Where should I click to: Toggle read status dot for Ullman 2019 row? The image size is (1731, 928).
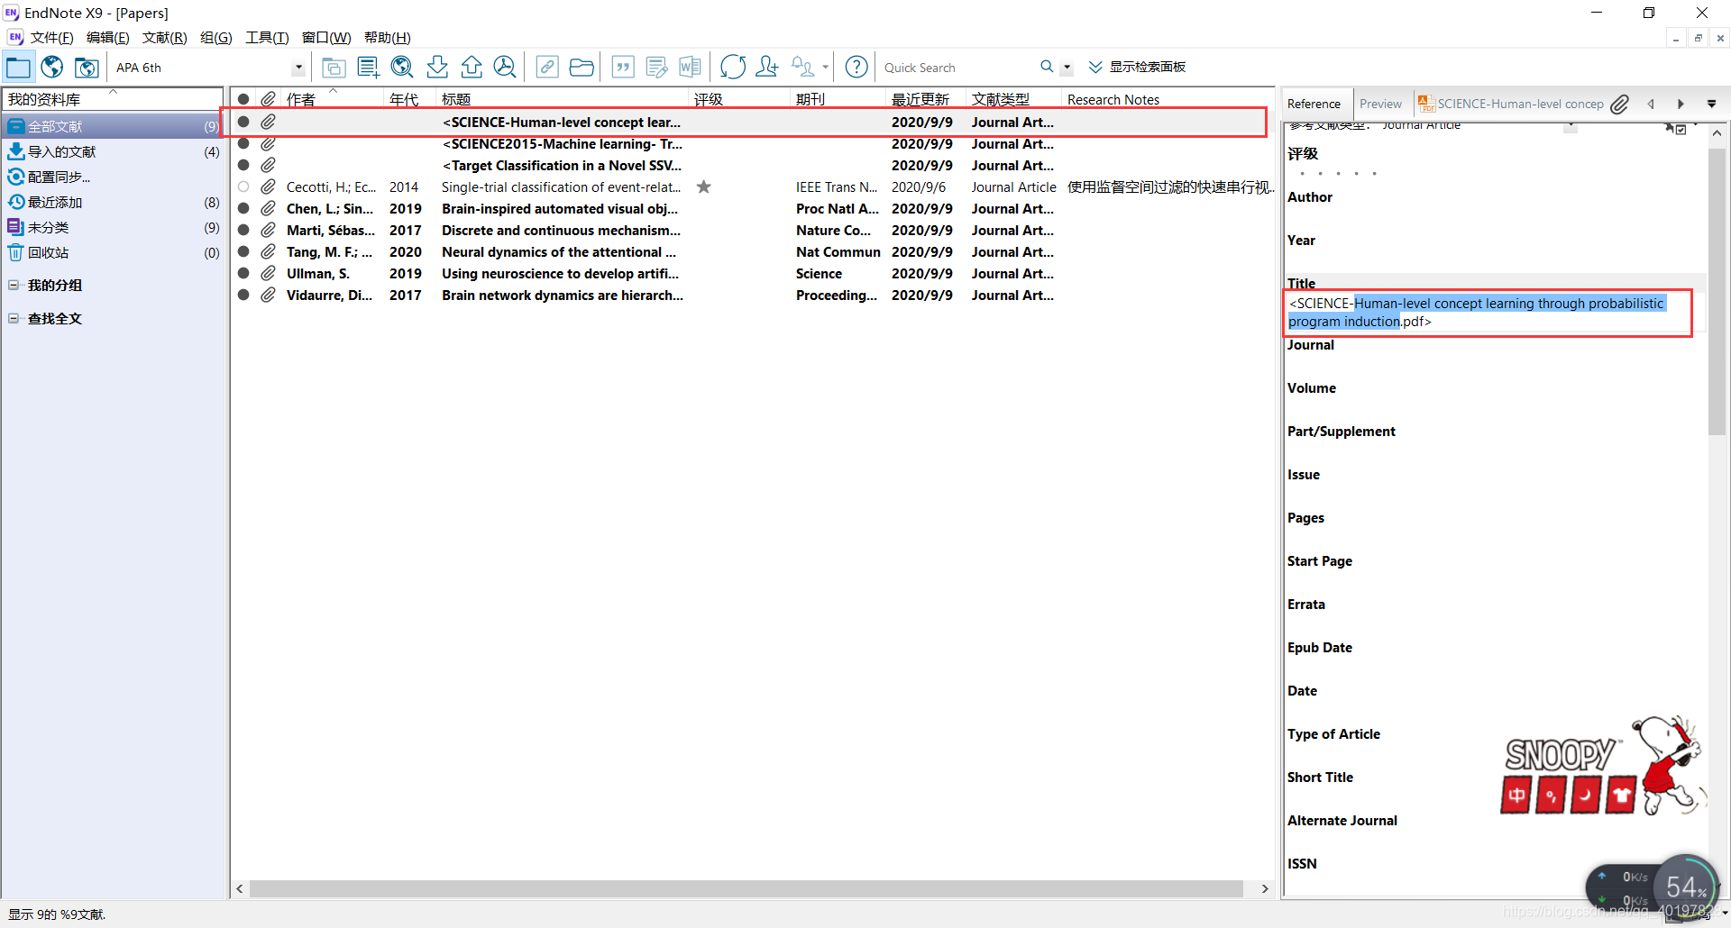243,273
